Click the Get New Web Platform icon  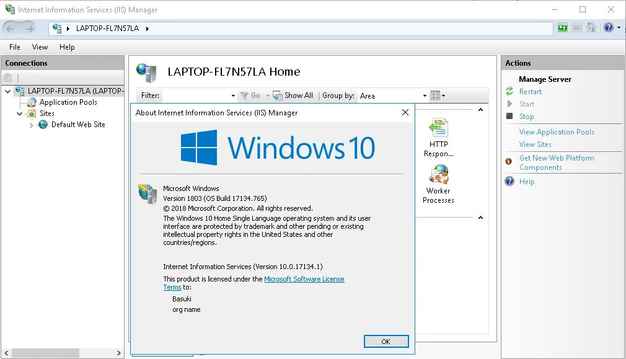click(509, 161)
